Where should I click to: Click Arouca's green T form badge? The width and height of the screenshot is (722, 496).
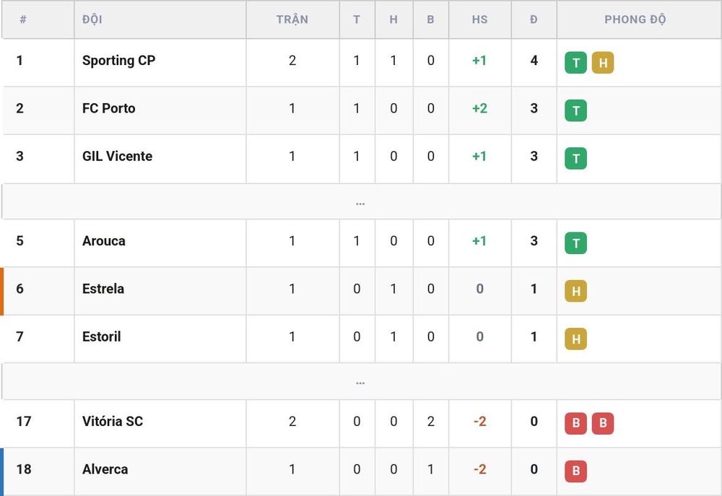[575, 243]
